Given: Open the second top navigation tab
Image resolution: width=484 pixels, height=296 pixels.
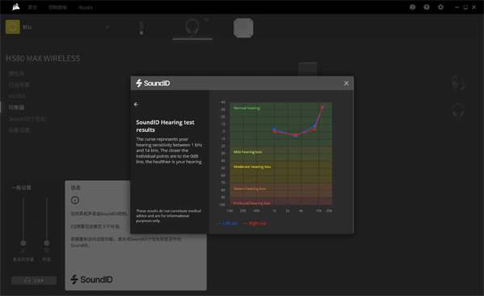Looking at the screenshot, I should click(57, 7).
